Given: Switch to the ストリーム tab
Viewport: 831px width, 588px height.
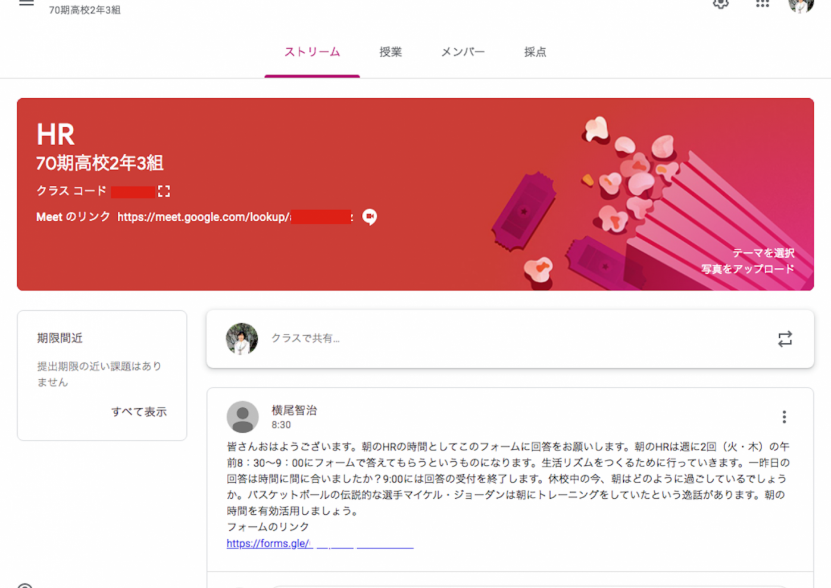Looking at the screenshot, I should (312, 52).
